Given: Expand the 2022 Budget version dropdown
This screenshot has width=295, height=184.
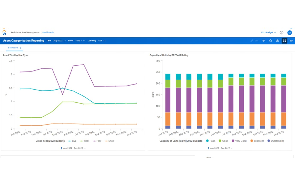Looking at the screenshot, I should [269, 33].
